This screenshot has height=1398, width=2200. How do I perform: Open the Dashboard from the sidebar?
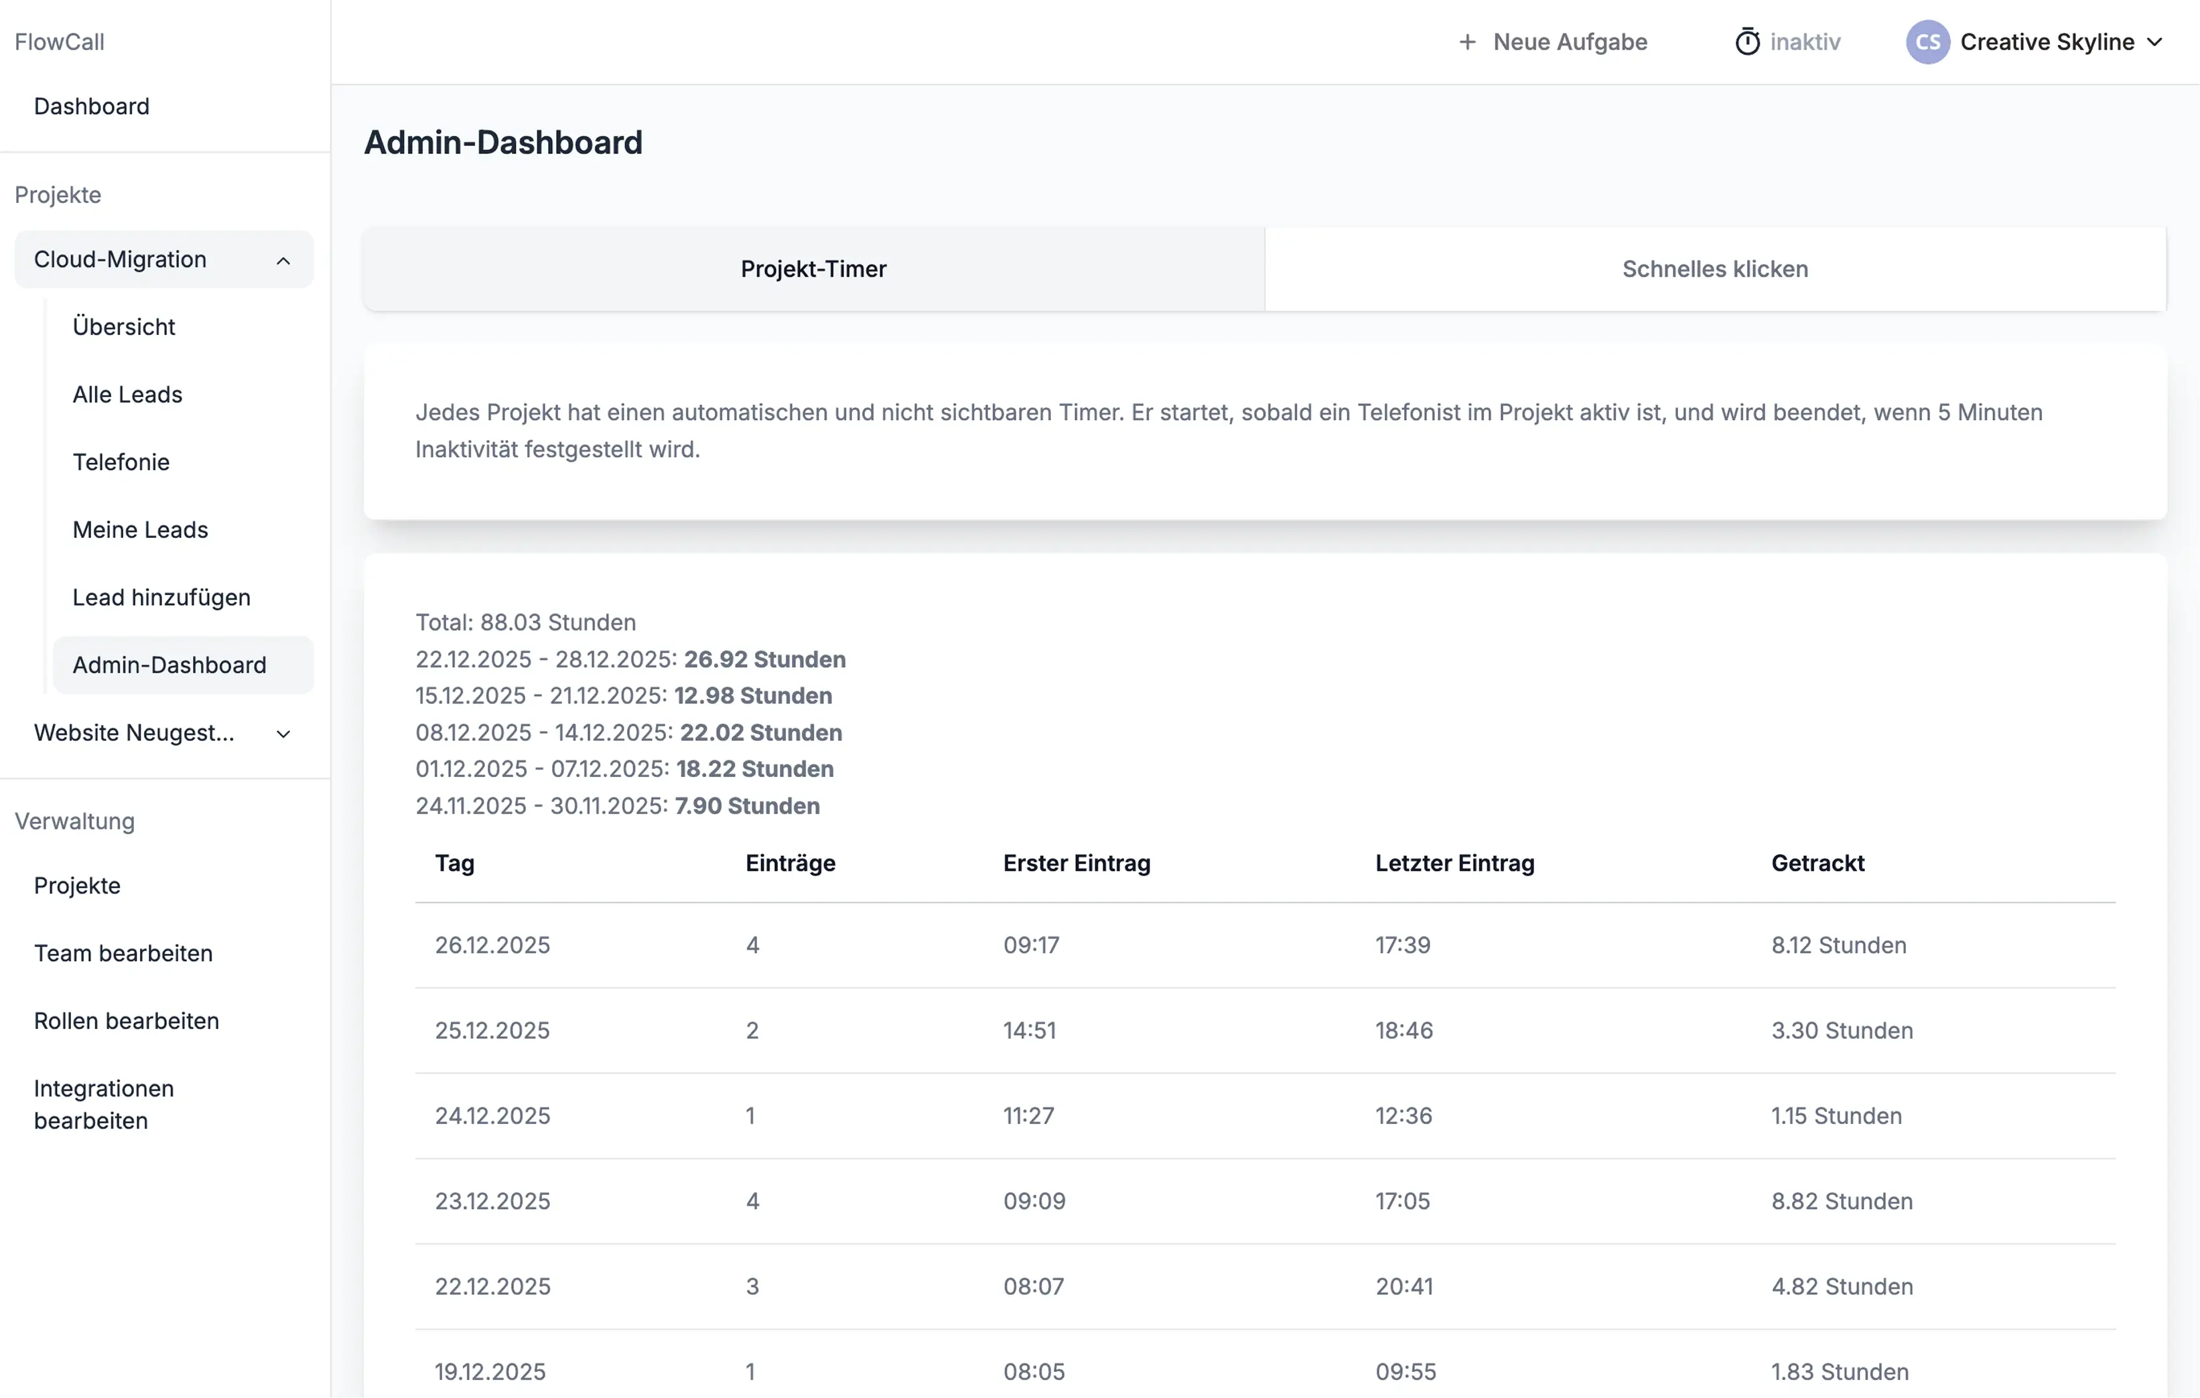(91, 106)
